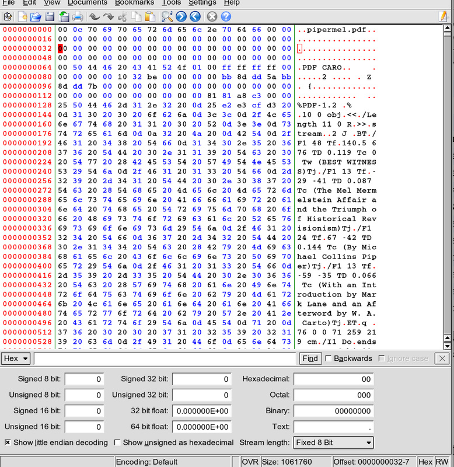This screenshot has width=454, height=467.
Task: Open the Documents menu
Action: pos(87,2)
